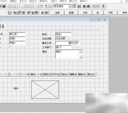
Task: Select the 职工号1 text box
Action: pyautogui.click(x=17, y=34)
